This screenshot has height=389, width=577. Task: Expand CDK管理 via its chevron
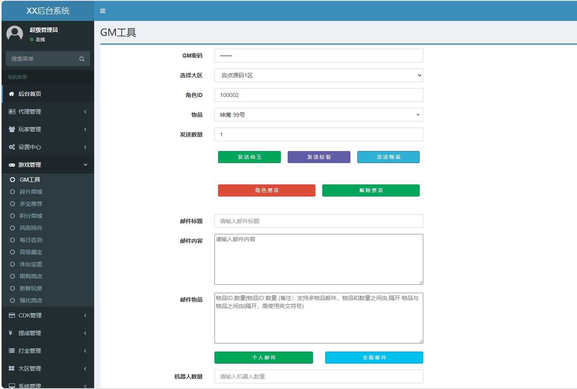(x=85, y=315)
